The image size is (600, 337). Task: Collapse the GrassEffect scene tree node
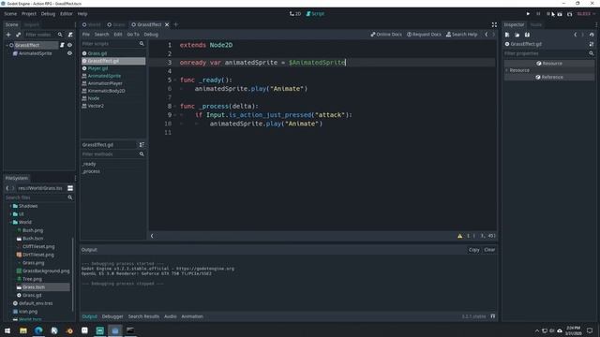pos(7,45)
